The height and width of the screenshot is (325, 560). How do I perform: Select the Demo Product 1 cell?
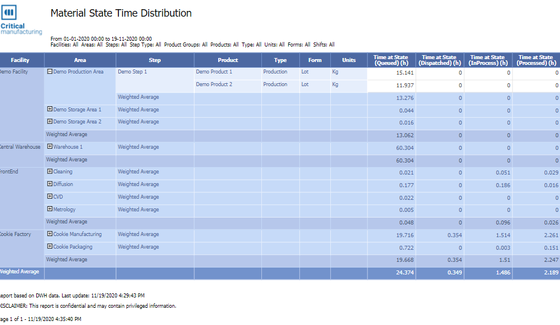click(214, 72)
